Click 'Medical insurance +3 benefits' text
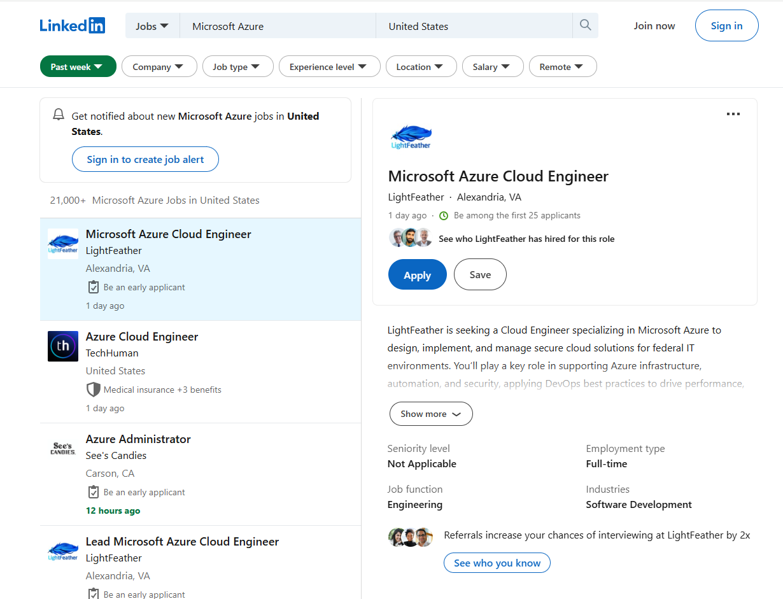Screen dimensions: 783x599 [x=162, y=390]
